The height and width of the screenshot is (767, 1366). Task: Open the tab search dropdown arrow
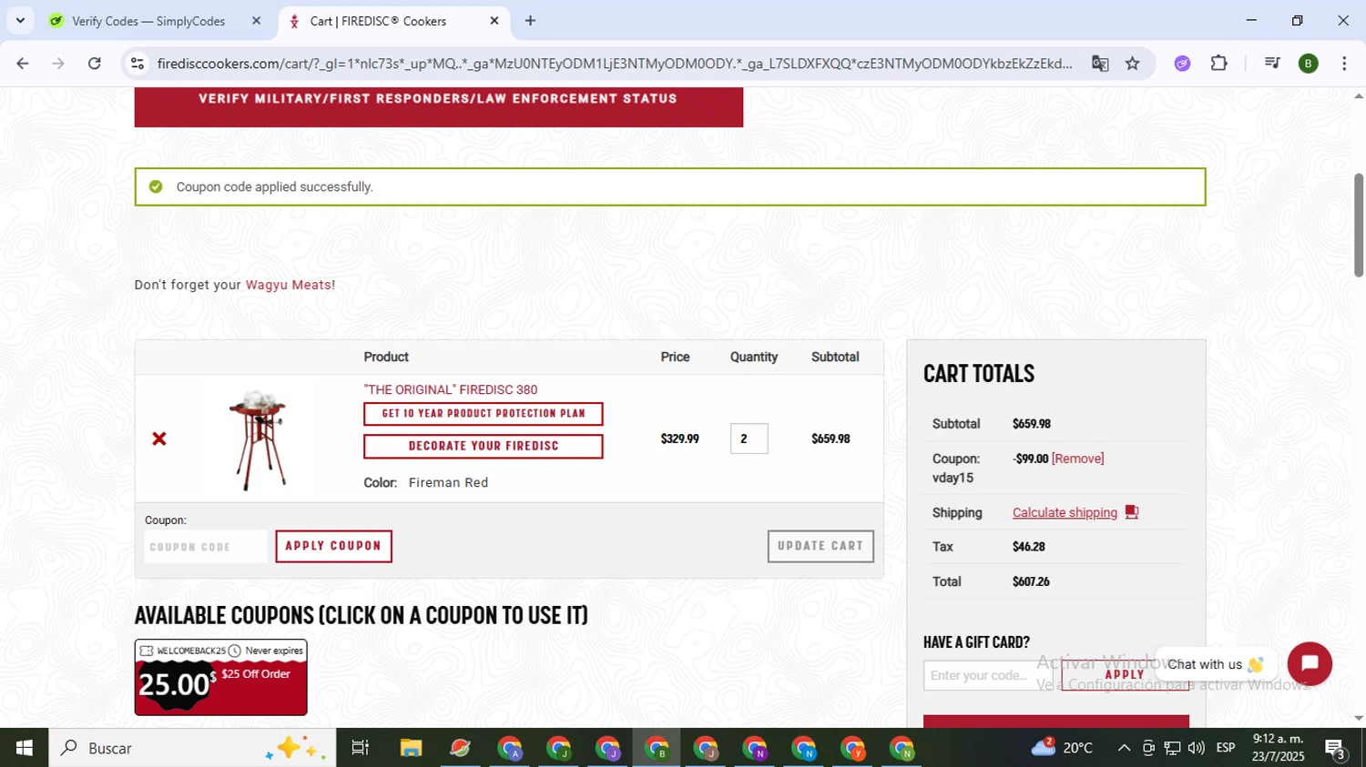(x=20, y=21)
